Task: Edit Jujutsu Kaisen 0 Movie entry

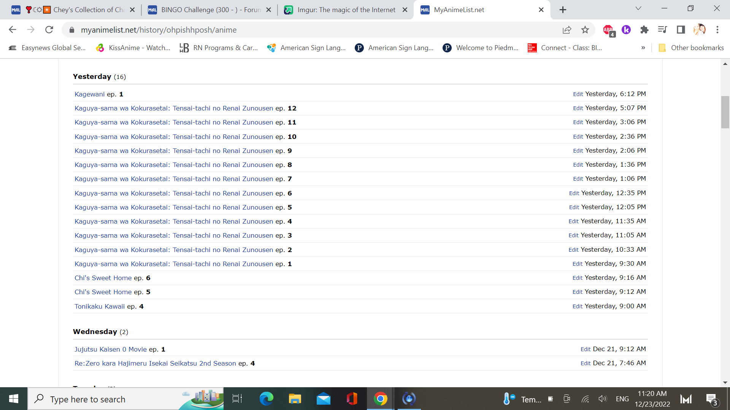Action: pos(586,349)
